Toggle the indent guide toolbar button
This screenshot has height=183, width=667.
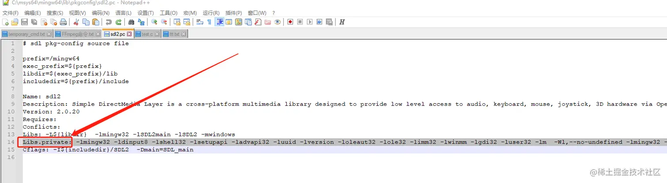(219, 22)
